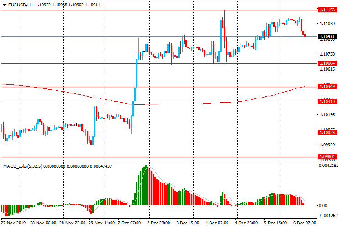Viewport: 338px width, 228px height.
Task: Click the 1.10026 red level label
Action: click(327, 132)
